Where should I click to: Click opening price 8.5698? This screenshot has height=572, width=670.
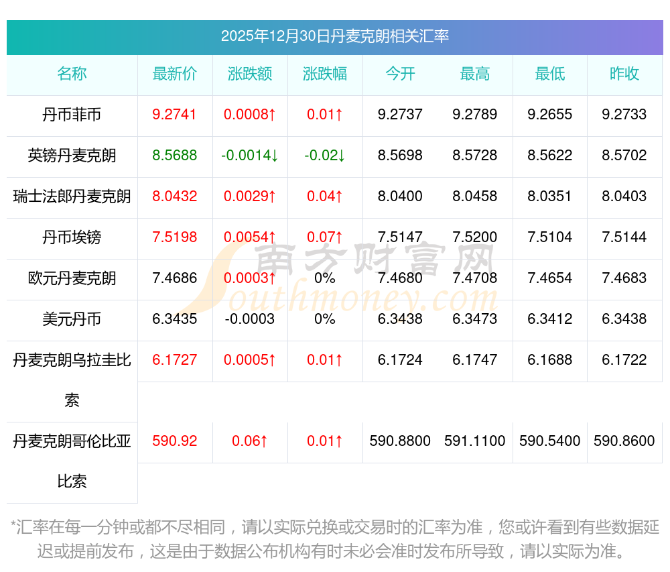tap(400, 155)
